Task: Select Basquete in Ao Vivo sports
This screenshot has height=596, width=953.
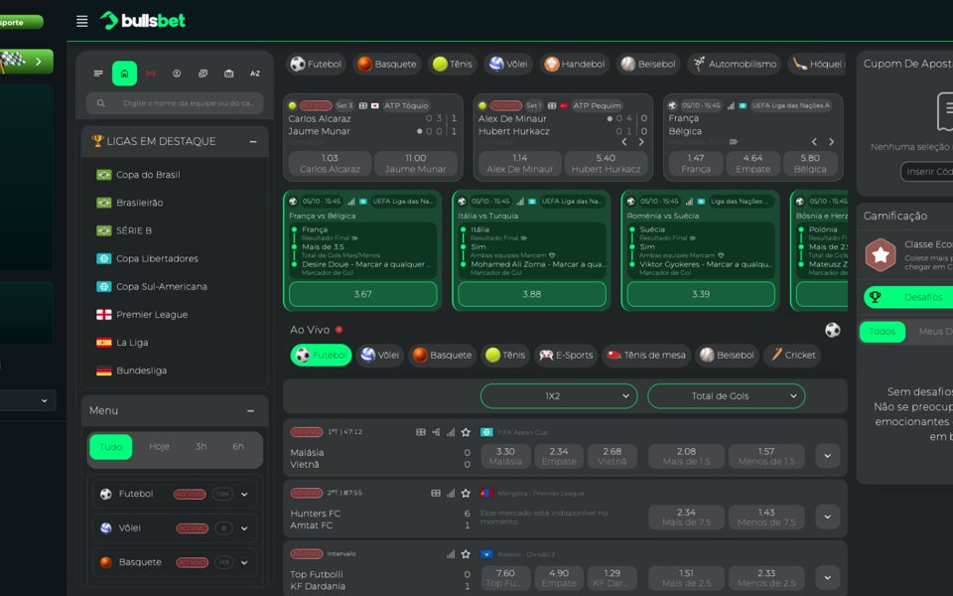Action: point(442,356)
